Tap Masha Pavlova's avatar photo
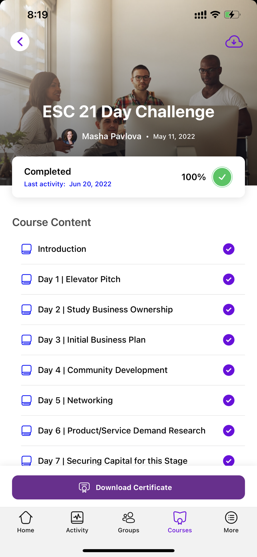 [x=69, y=136]
